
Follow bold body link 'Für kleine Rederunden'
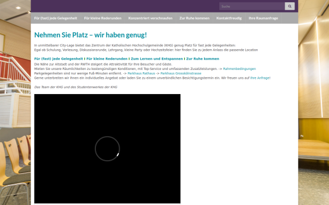tap(107, 59)
